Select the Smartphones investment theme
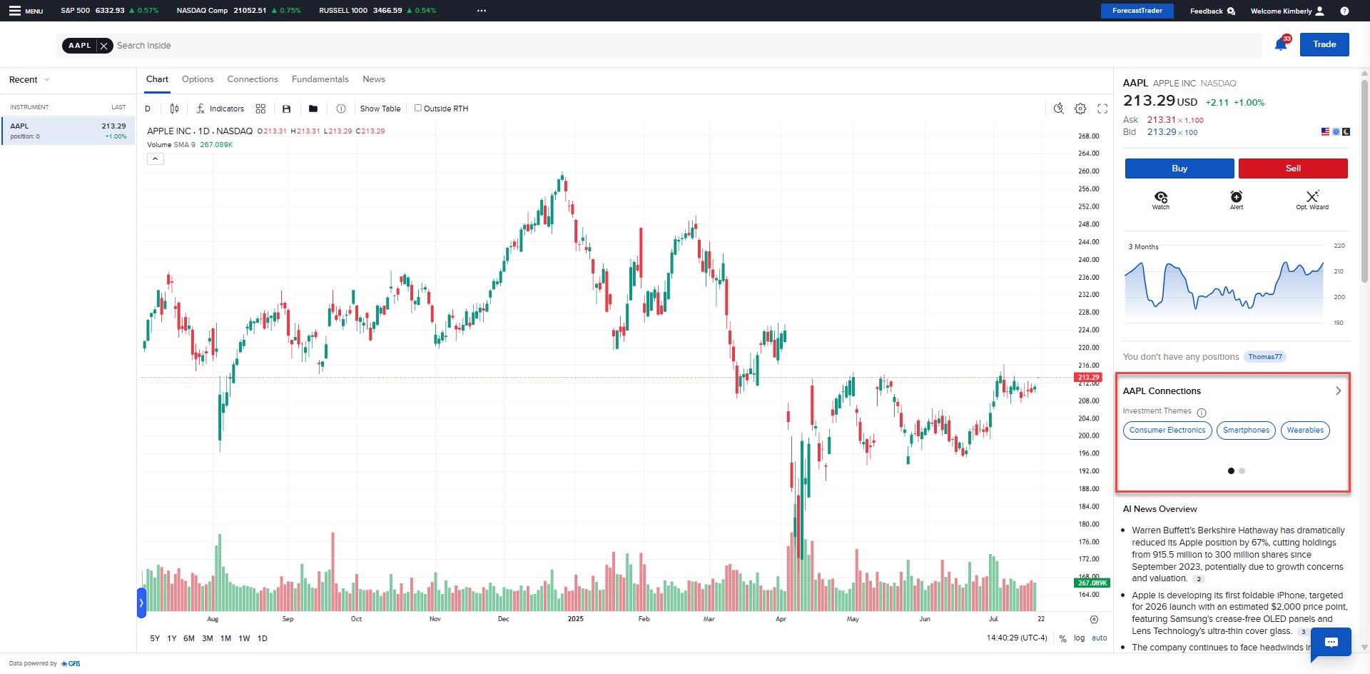 point(1245,431)
